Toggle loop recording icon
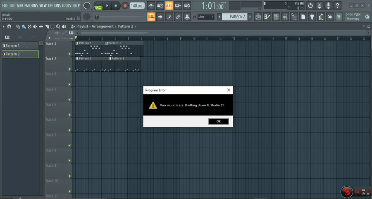The height and width of the screenshot is (199, 372). click(x=187, y=5)
